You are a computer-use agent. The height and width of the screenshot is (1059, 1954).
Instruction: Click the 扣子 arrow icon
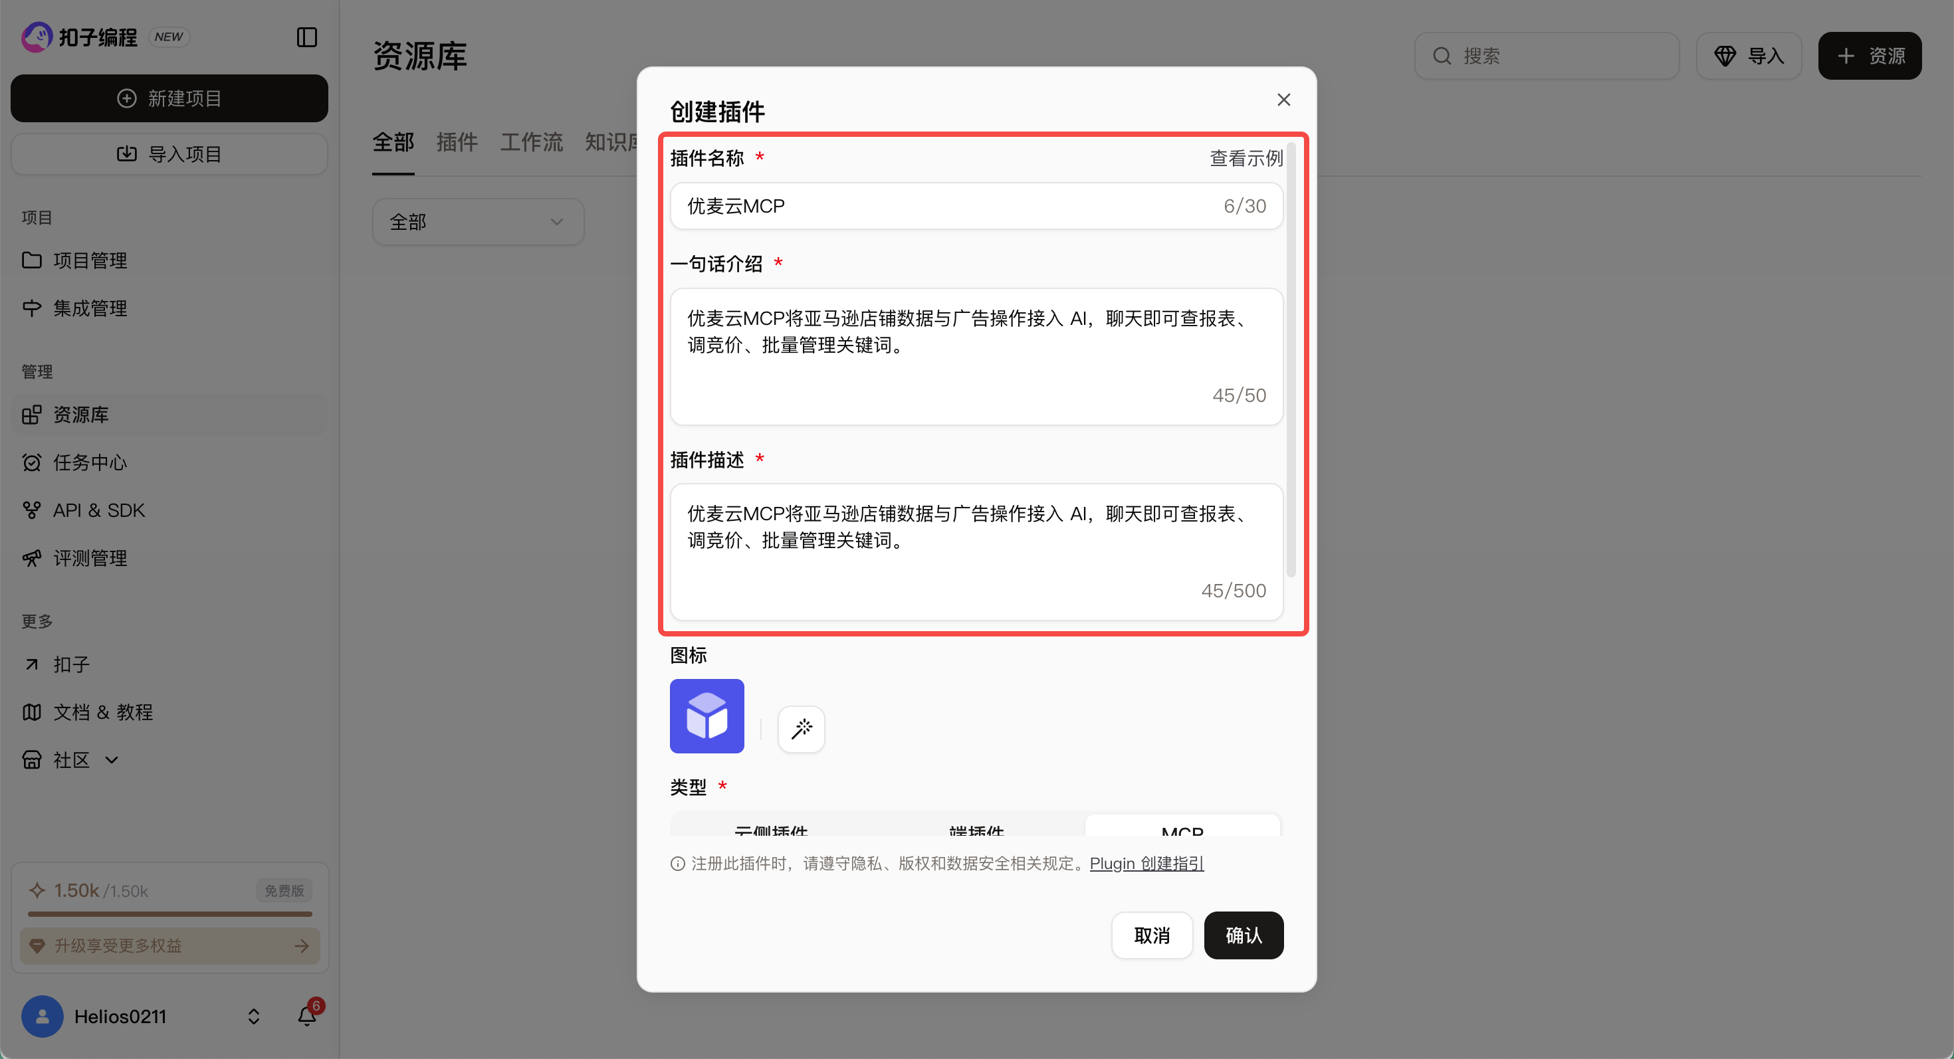tap(32, 665)
